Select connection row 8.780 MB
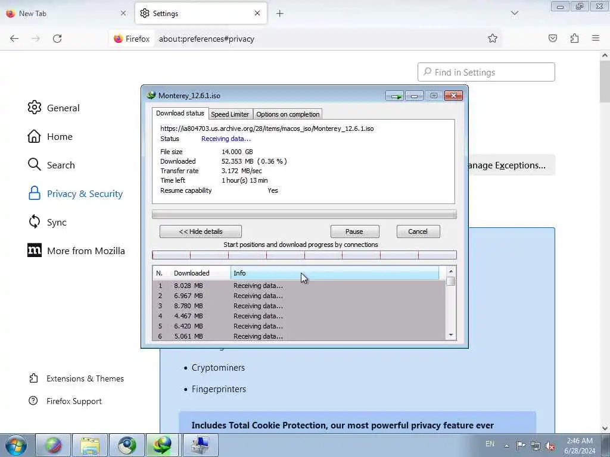Image resolution: width=610 pixels, height=457 pixels. 299,306
